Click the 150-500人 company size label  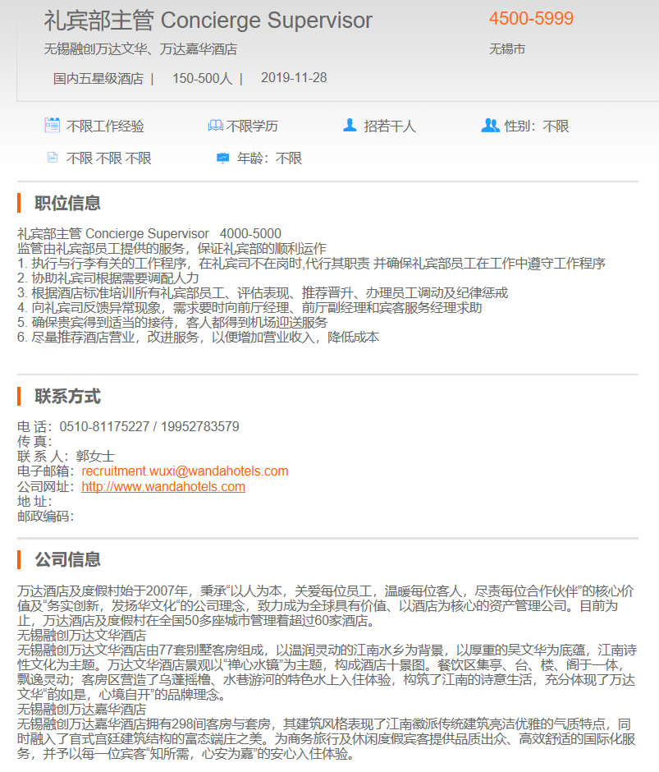tap(202, 79)
